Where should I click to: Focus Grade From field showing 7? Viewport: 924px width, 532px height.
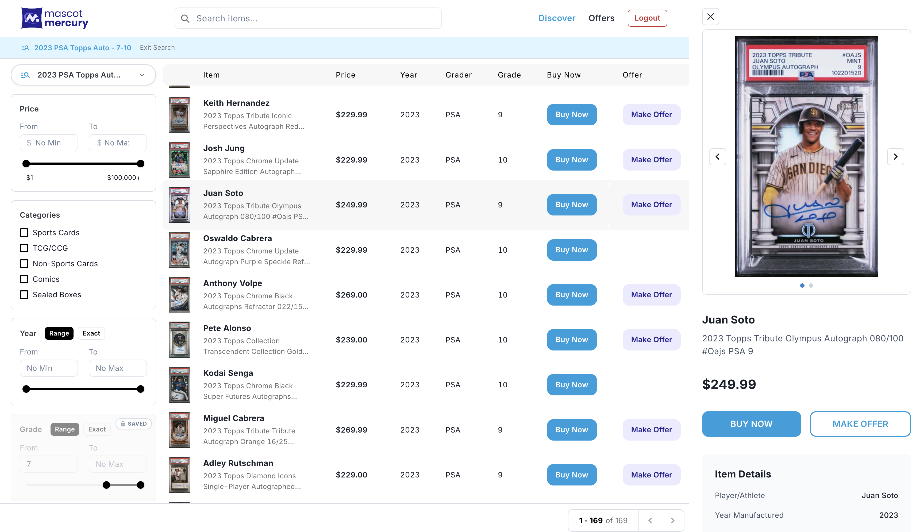tap(49, 464)
